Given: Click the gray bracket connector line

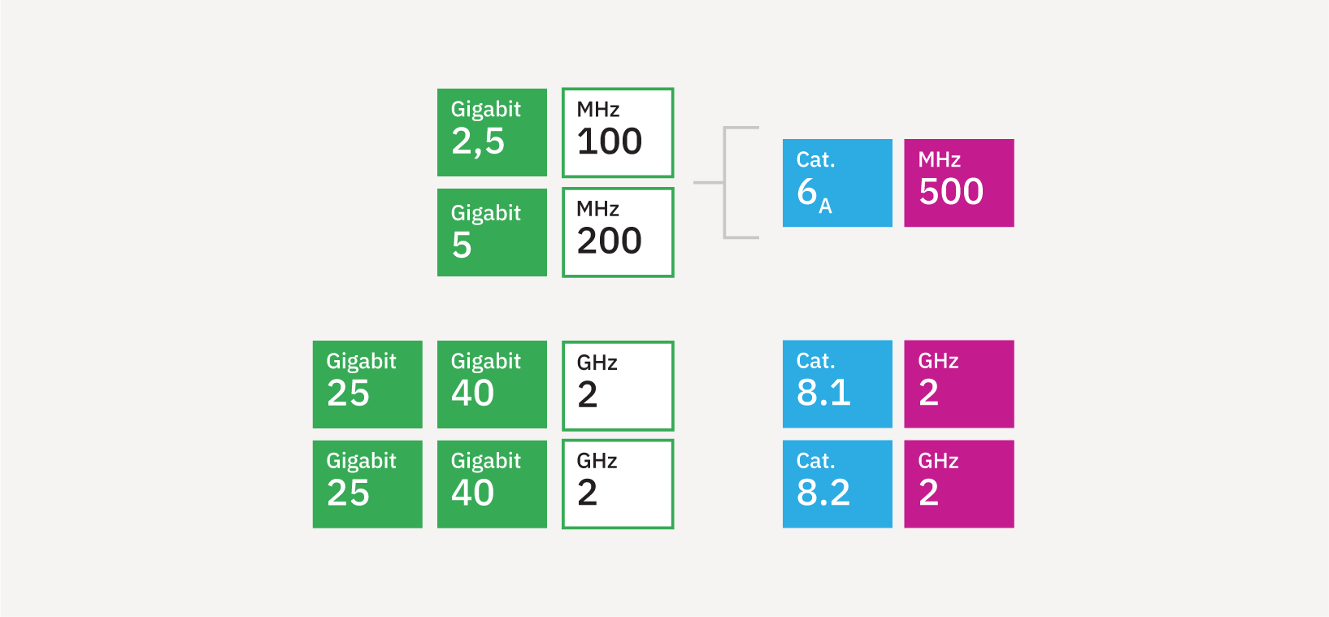Looking at the screenshot, I should pos(726,183).
